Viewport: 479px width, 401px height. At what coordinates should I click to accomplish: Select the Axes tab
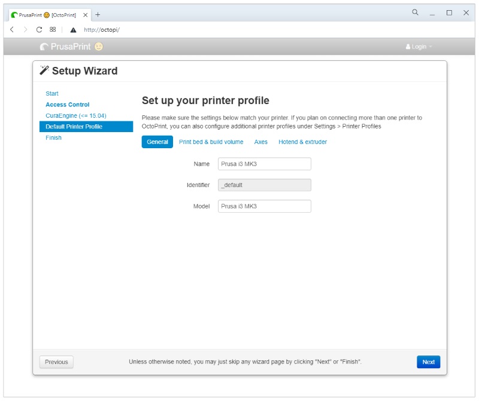click(x=260, y=142)
